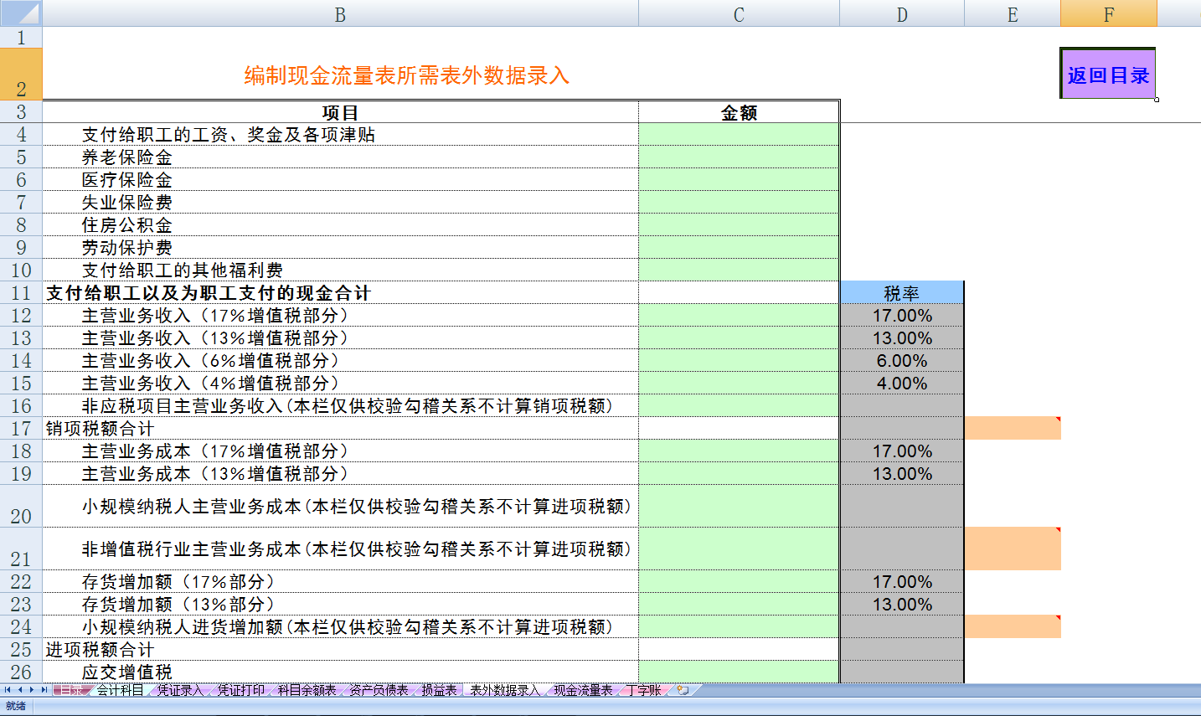Click amount cell for 失业保险费
Image resolution: width=1201 pixels, height=716 pixels.
pyautogui.click(x=739, y=203)
